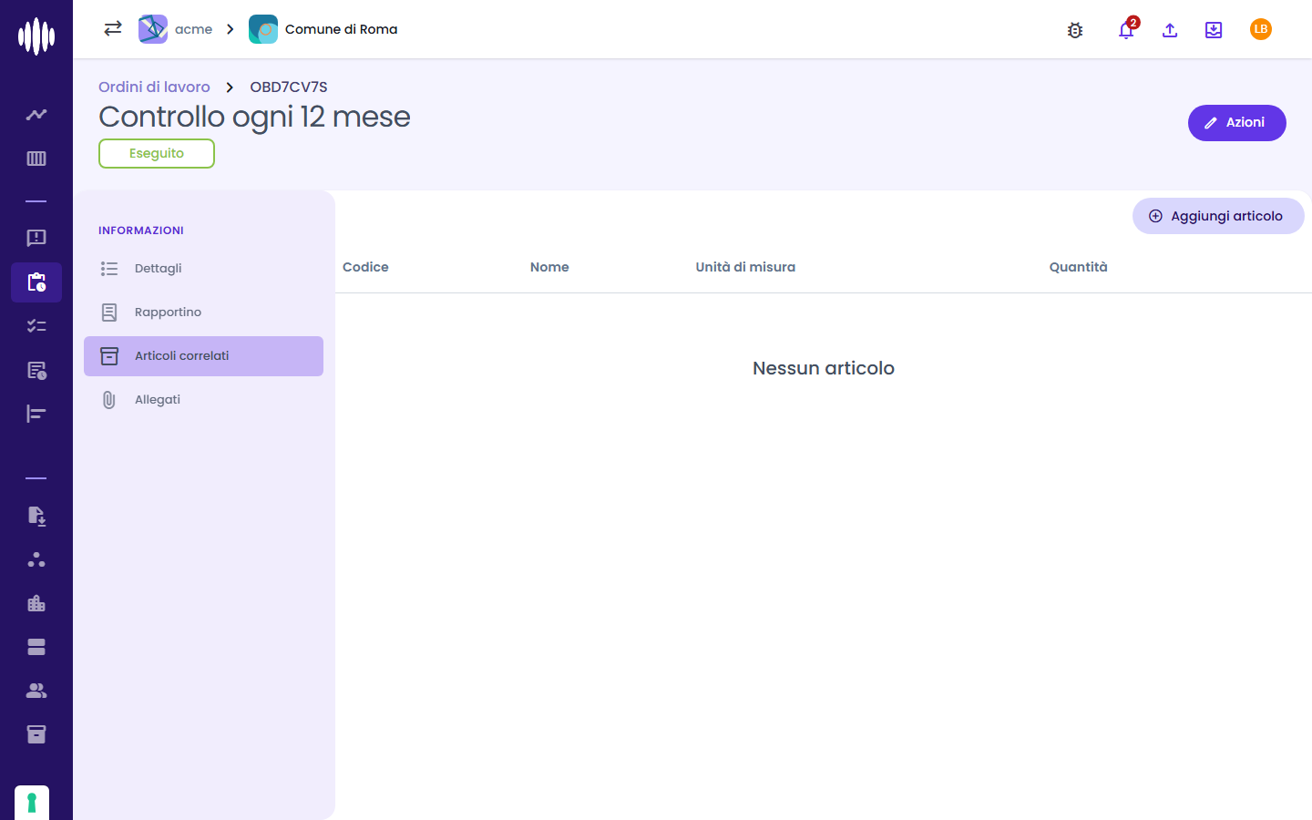Open the buildings icon in sidebar

pyautogui.click(x=36, y=603)
